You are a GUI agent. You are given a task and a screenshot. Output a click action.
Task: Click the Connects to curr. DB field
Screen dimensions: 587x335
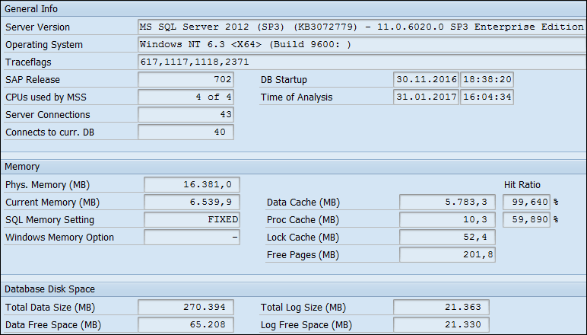point(186,132)
